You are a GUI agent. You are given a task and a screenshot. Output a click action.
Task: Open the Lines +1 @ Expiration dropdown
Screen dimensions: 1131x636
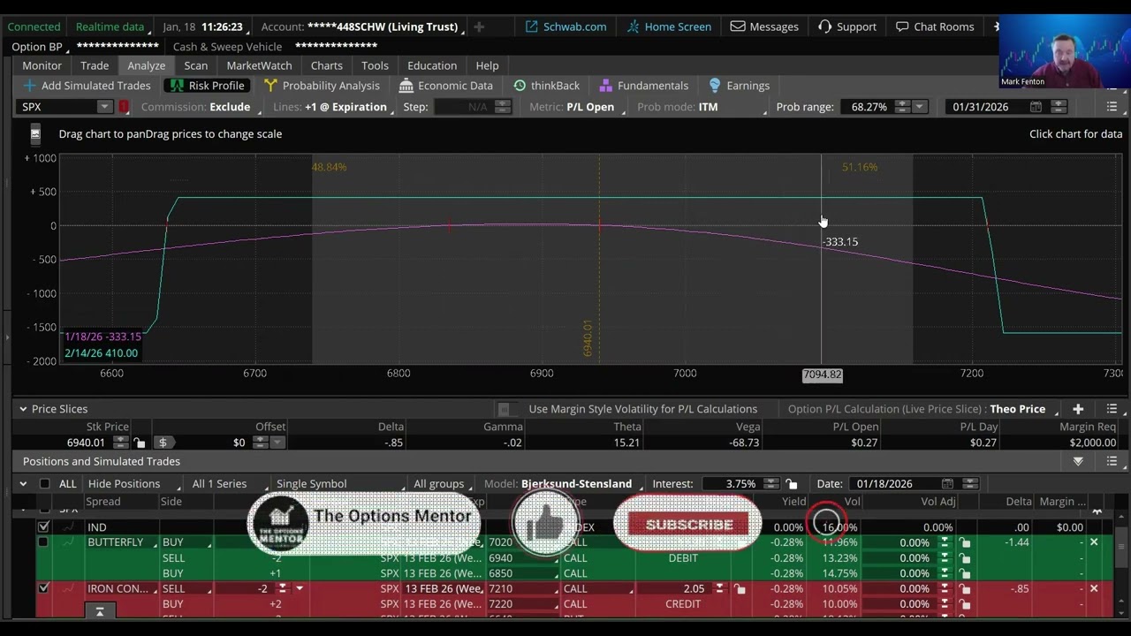tap(333, 107)
